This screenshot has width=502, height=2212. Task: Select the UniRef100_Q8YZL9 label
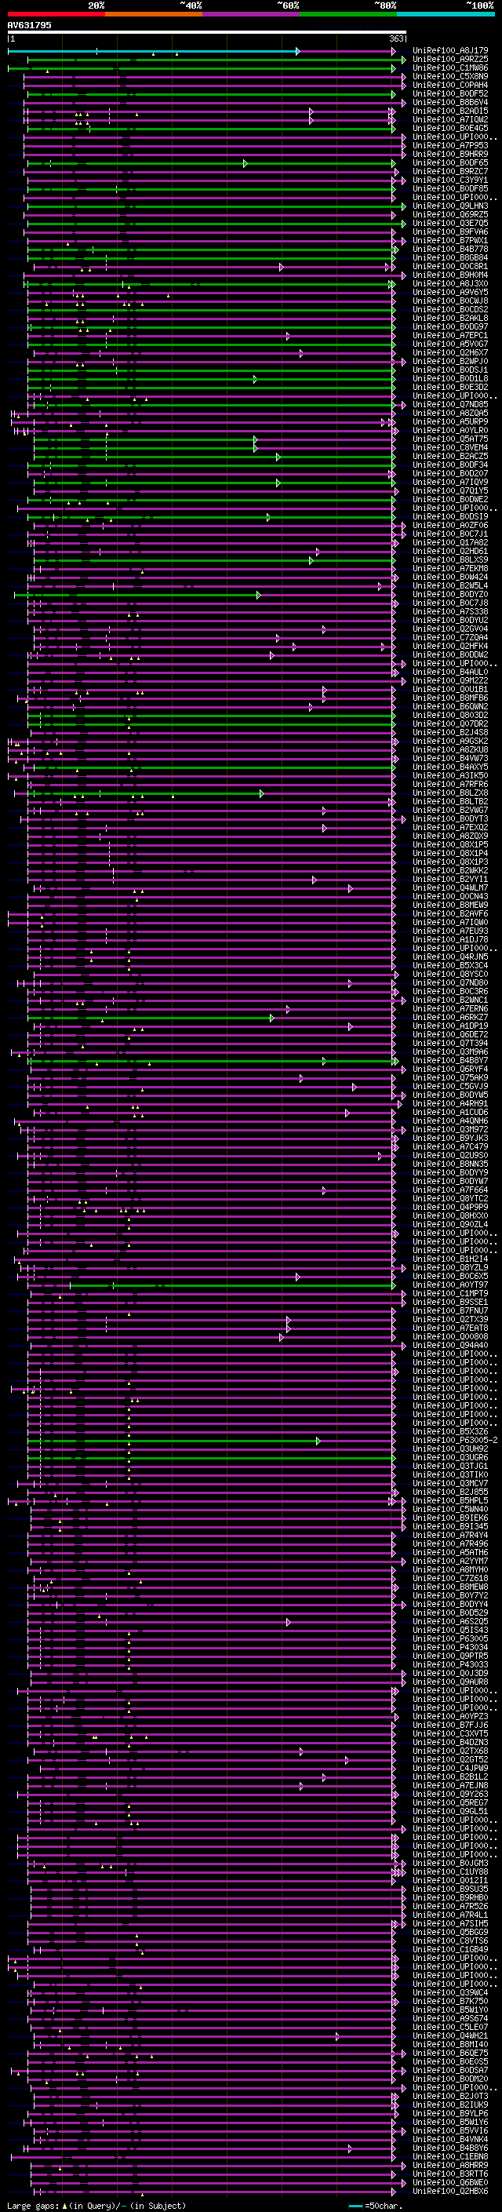coord(450,1268)
